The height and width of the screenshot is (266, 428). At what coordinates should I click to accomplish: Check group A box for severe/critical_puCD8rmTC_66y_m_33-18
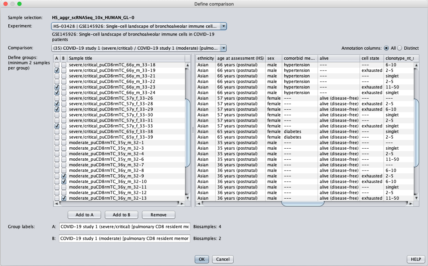point(57,65)
